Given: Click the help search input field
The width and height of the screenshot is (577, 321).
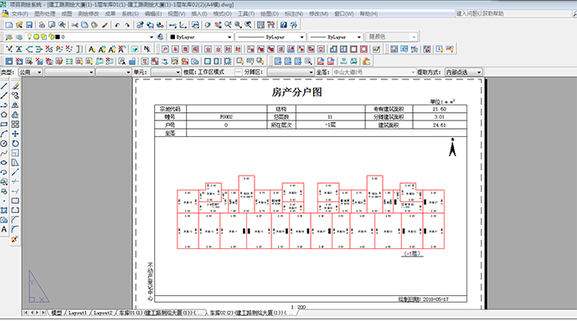Looking at the screenshot, I should click(x=513, y=13).
